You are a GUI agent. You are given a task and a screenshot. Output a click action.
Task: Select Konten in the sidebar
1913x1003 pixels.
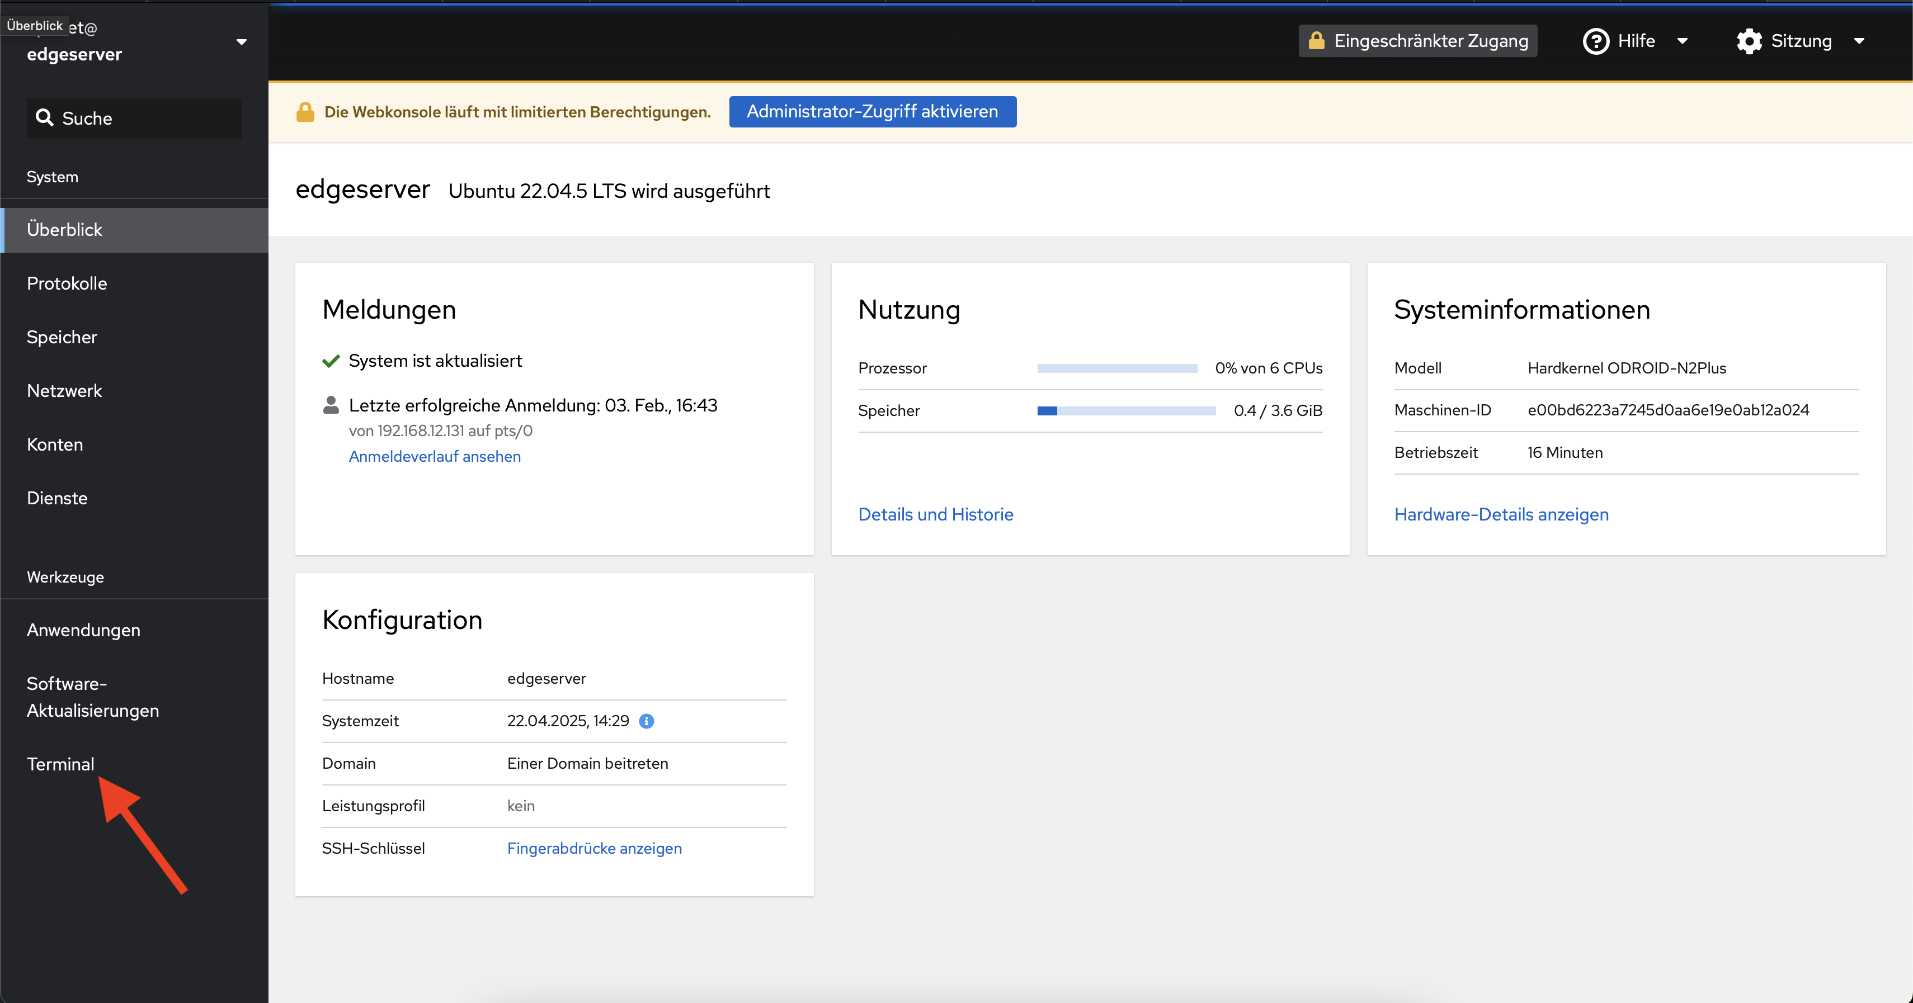pyautogui.click(x=134, y=444)
